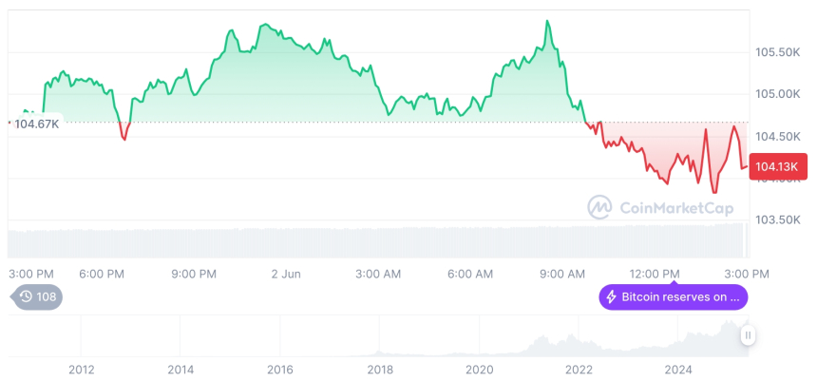Select year 2022 in the range navigator
This screenshot has width=817, height=381.
pyautogui.click(x=579, y=369)
